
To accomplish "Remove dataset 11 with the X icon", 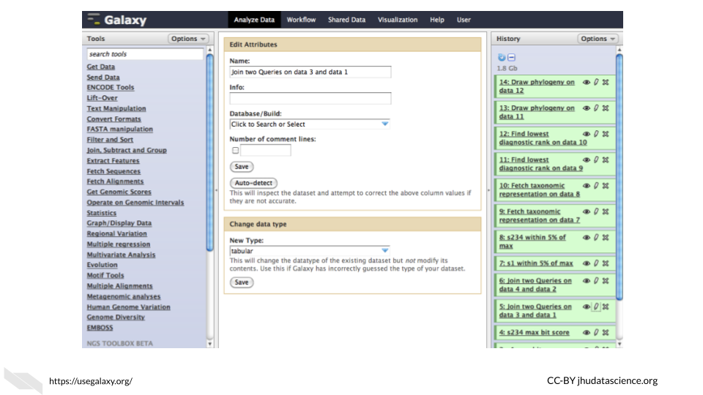I will [x=606, y=160].
